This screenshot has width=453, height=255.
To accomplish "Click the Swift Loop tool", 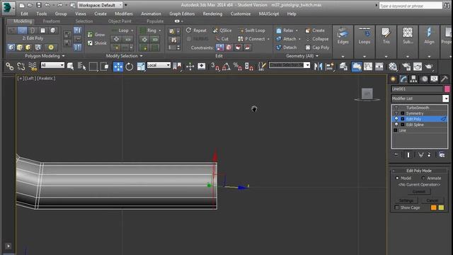I will 251,30.
